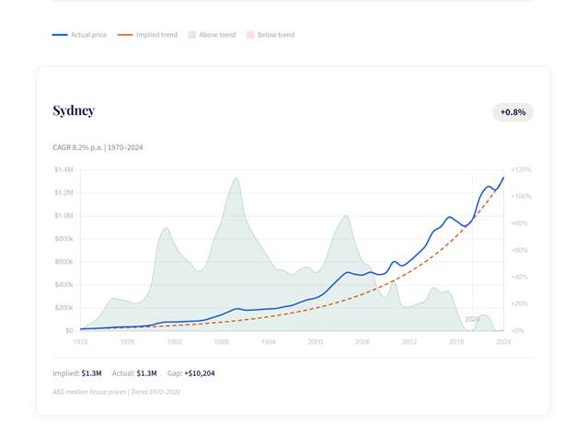Click the $1.4M y-axis label
564x433 pixels.
[x=63, y=170]
